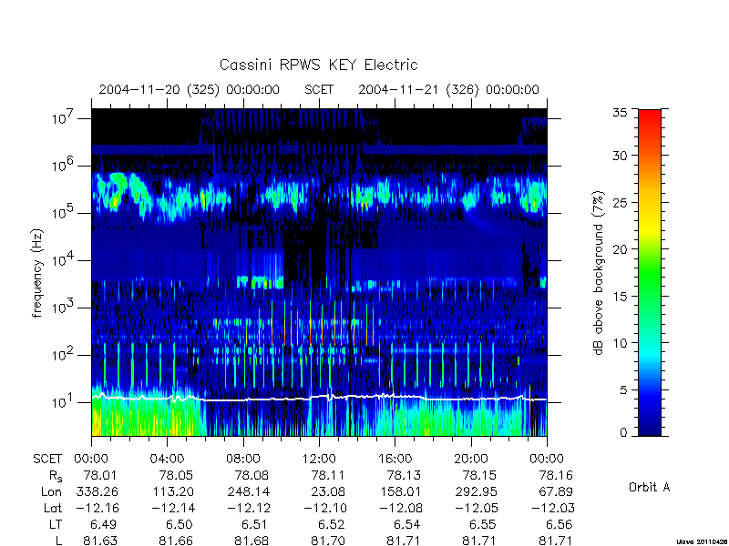
Task: Click the colorbar tick label '5'
Action: (623, 390)
